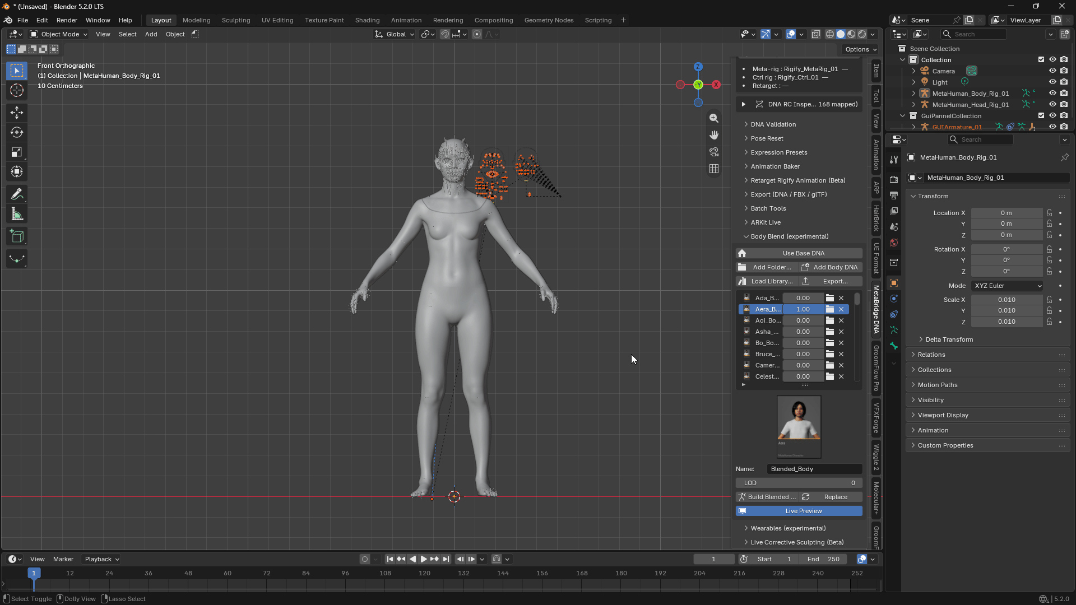
Task: Activate the Transform tool
Action: [x=17, y=171]
